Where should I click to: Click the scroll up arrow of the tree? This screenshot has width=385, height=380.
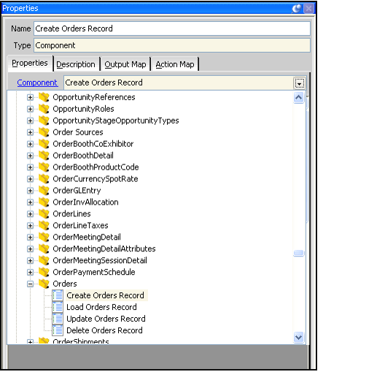pyautogui.click(x=298, y=97)
